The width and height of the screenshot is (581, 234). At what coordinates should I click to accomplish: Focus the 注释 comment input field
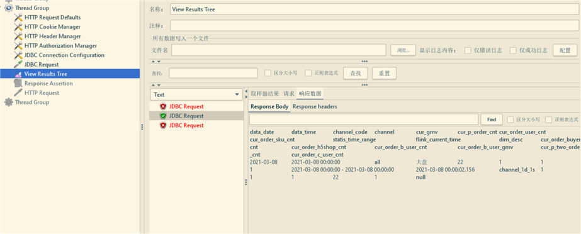(x=375, y=26)
